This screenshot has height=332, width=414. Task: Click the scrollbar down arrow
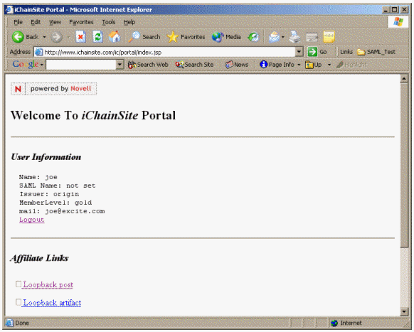click(404, 311)
